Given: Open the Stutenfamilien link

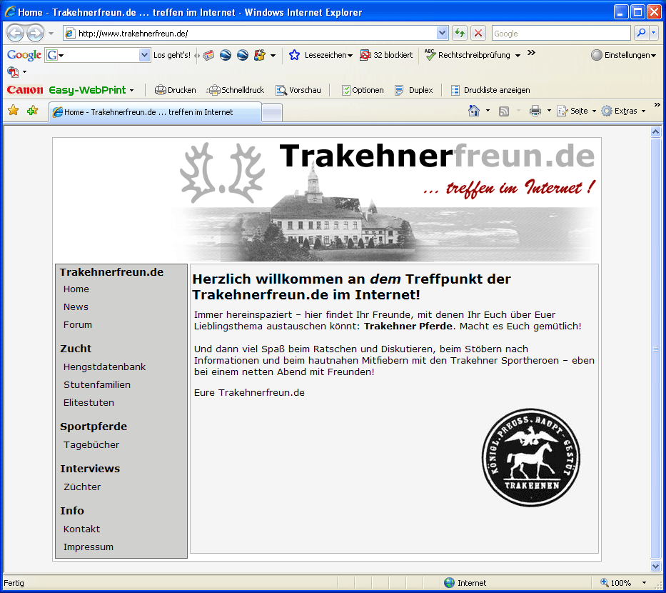Looking at the screenshot, I should pyautogui.click(x=97, y=384).
